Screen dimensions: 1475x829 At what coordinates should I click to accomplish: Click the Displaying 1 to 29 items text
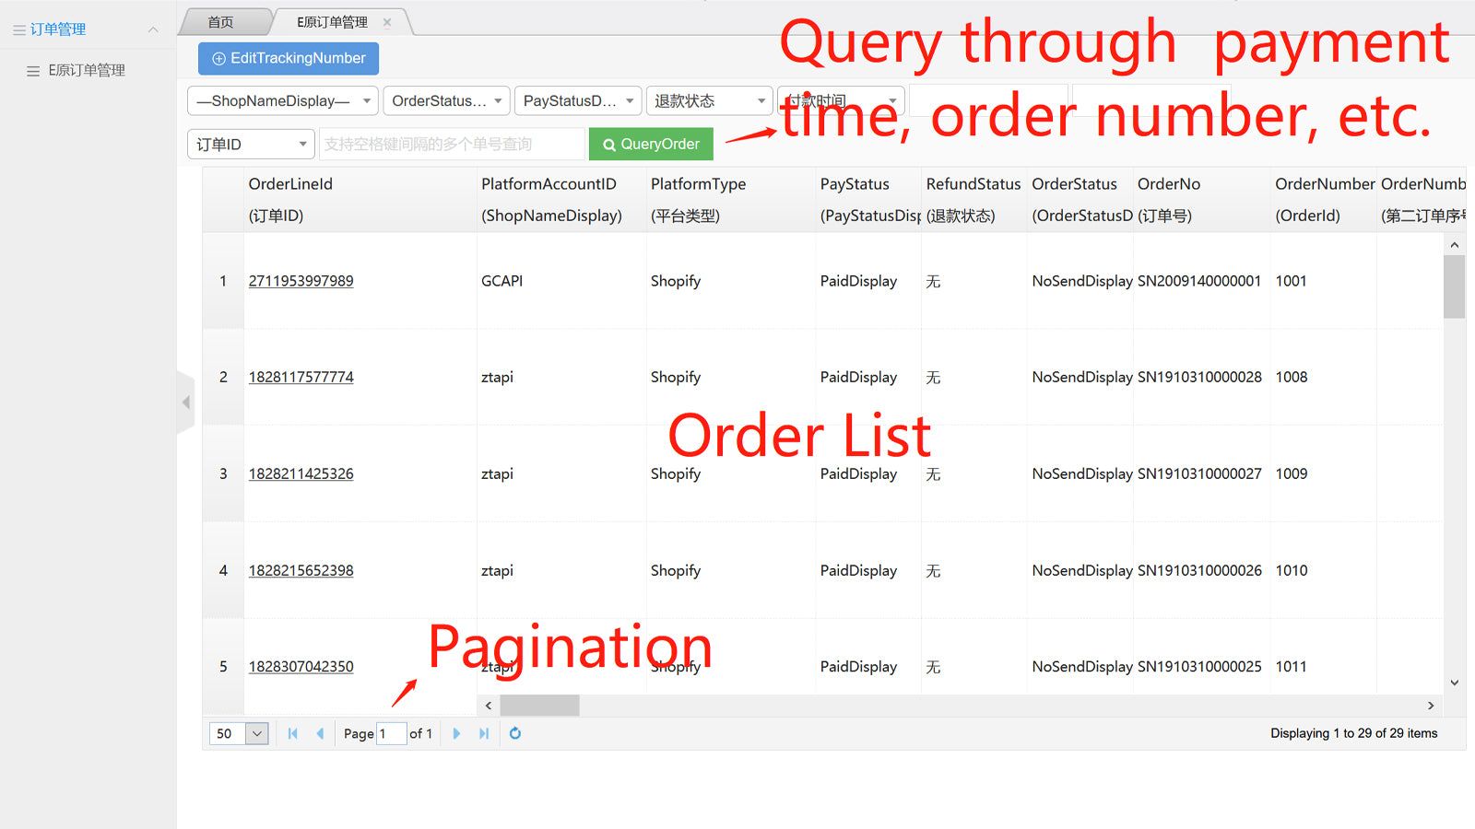pyautogui.click(x=1353, y=734)
